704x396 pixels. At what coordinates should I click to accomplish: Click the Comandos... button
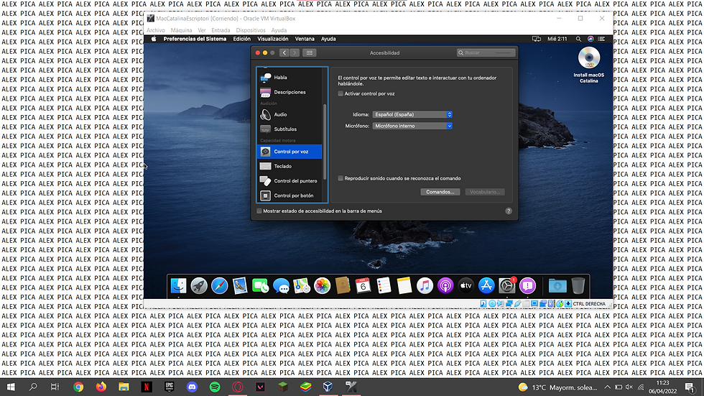440,192
